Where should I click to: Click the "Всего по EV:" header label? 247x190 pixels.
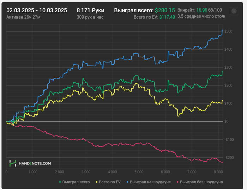click(x=146, y=17)
